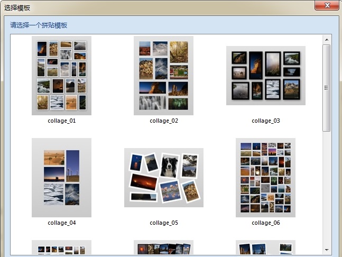Close the 选择模板 dialog window
Image resolution: width=342 pixels, height=257 pixels.
[x=327, y=5]
